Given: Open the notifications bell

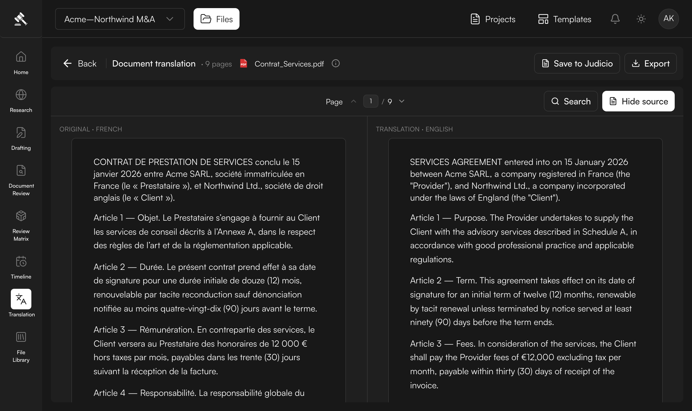Looking at the screenshot, I should click(615, 19).
